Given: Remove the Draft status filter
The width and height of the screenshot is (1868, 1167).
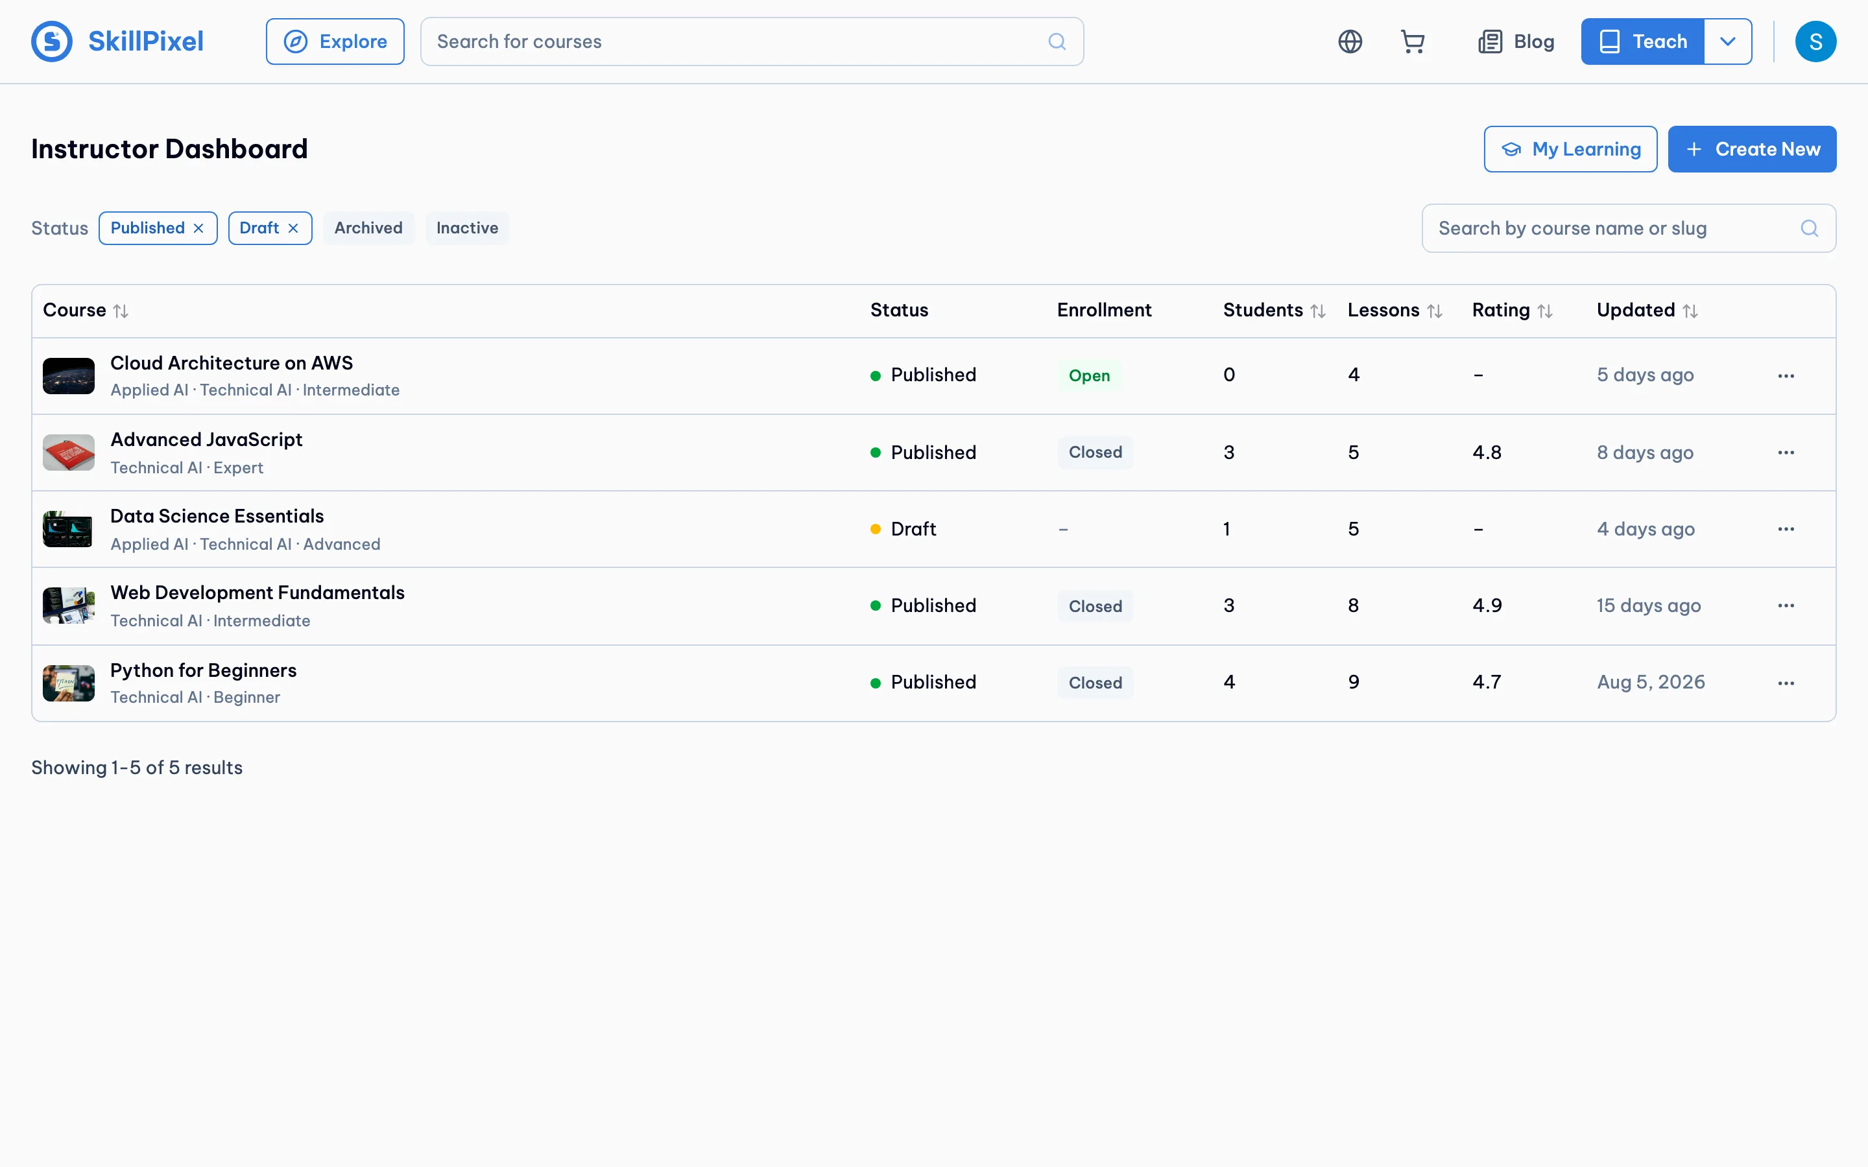Looking at the screenshot, I should (x=293, y=228).
